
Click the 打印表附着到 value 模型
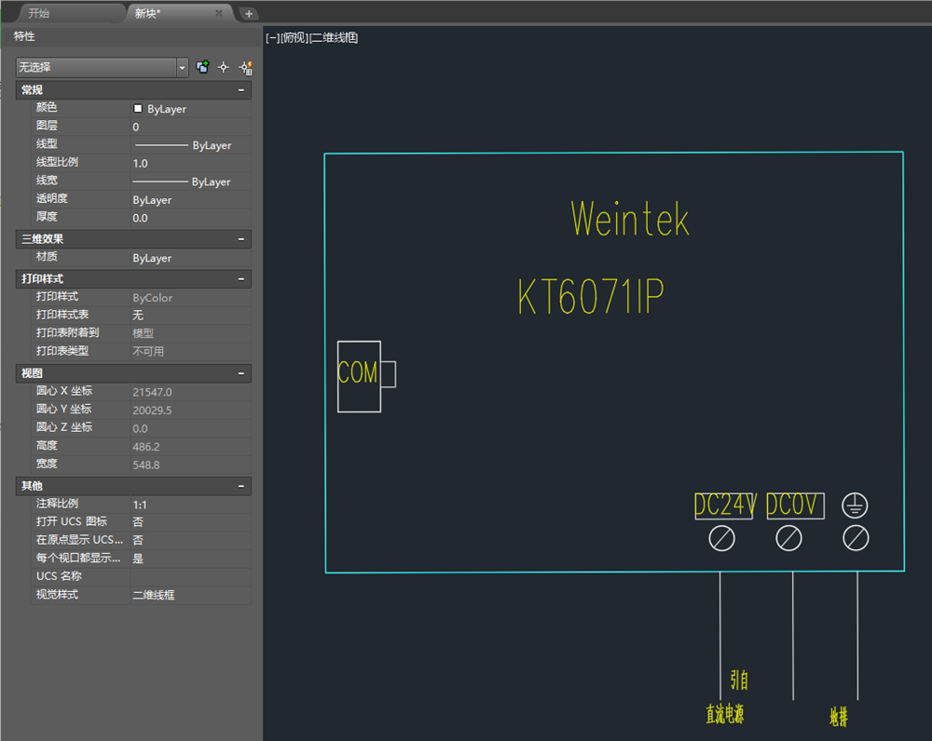pyautogui.click(x=191, y=333)
